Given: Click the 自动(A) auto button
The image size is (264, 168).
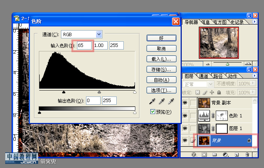Looking at the screenshot, I should pos(162,80).
